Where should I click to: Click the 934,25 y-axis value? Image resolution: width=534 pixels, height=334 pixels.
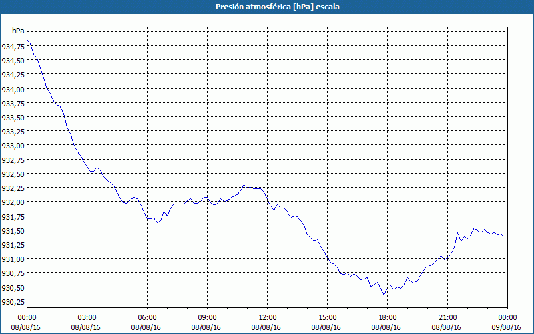tap(13, 75)
